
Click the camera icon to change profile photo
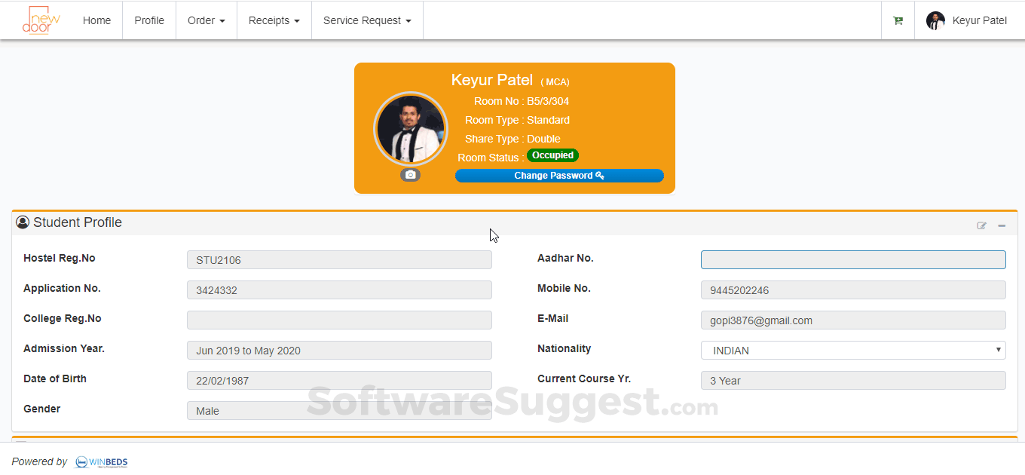[410, 174]
